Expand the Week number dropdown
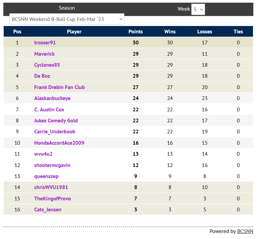 (x=198, y=10)
